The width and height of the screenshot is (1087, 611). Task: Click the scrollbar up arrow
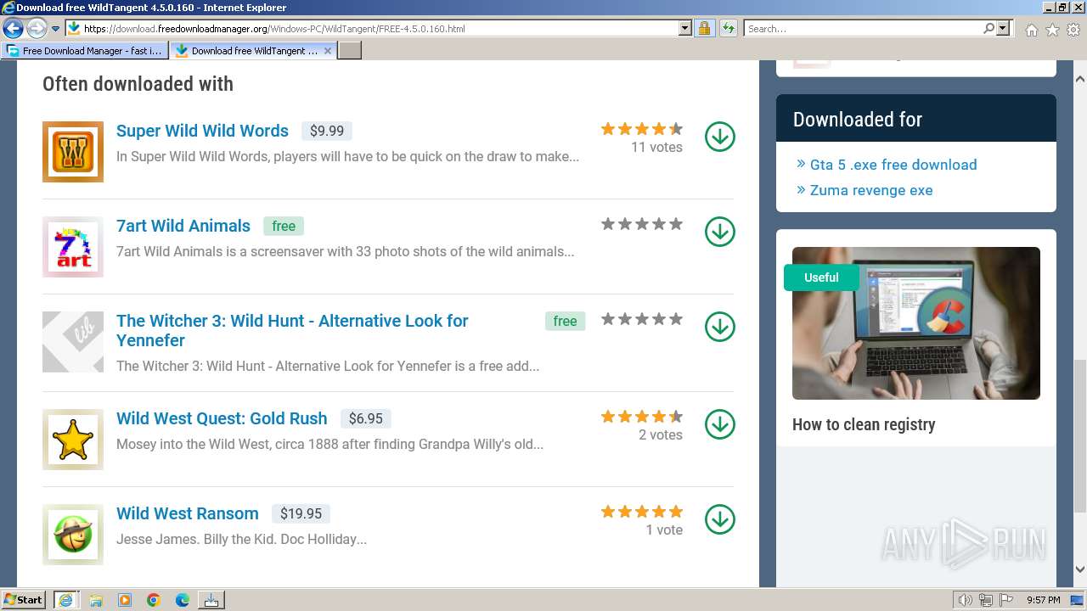1080,79
